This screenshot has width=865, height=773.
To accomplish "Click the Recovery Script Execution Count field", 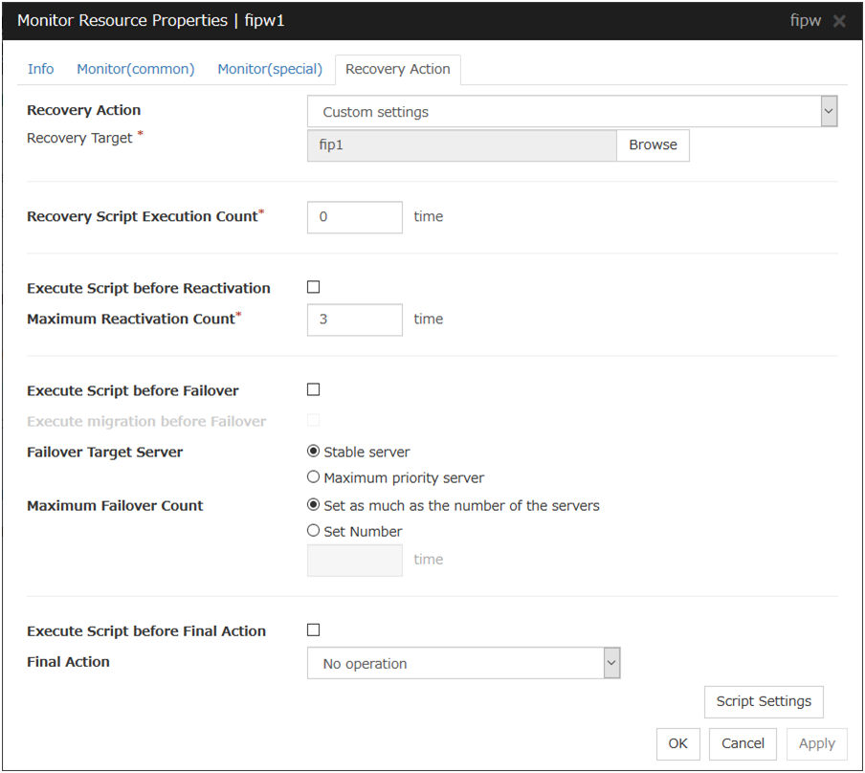I will [x=354, y=217].
